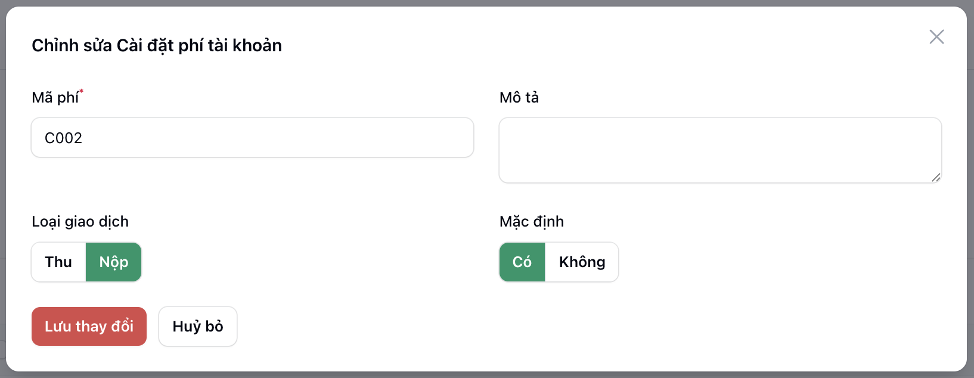Save with the Lưu thay đổi button

(89, 326)
